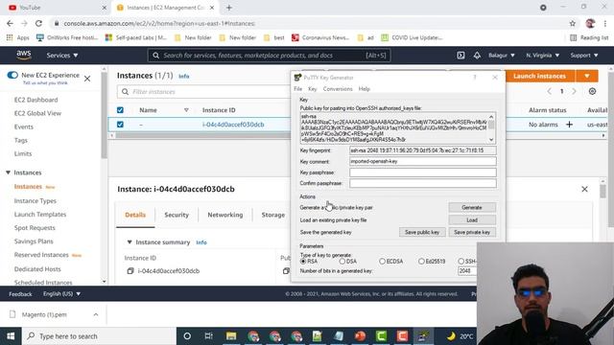Screen dimensions: 614x345
Task: Click the browser reload icon
Action: click(38, 23)
